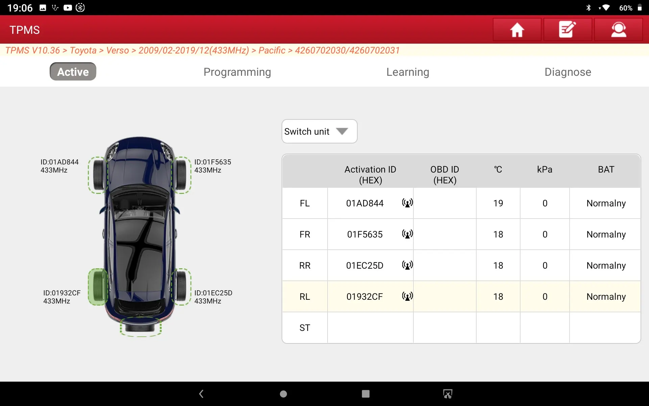Tap the FL sensor signal icon
The height and width of the screenshot is (406, 649).
coord(407,203)
